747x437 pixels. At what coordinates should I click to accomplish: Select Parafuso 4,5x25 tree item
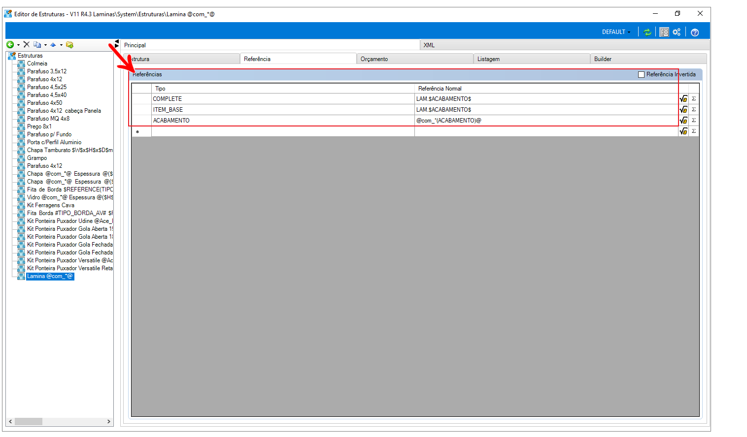(x=47, y=87)
